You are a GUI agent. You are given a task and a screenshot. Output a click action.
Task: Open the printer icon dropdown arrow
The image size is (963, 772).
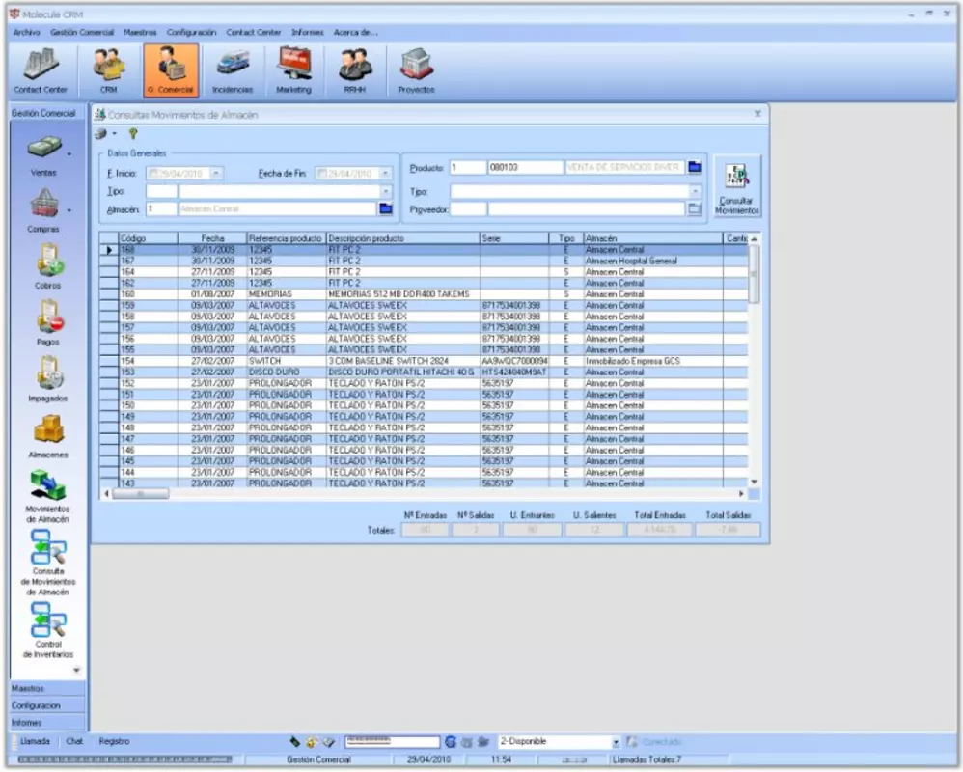coord(114,134)
